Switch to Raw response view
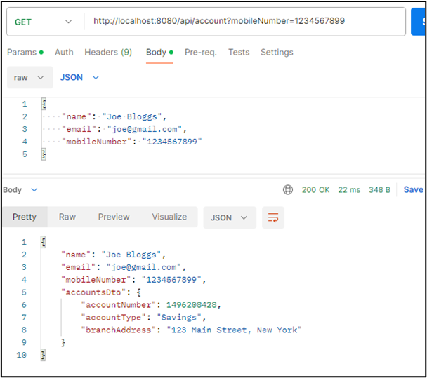The height and width of the screenshot is (378, 427). click(x=67, y=217)
